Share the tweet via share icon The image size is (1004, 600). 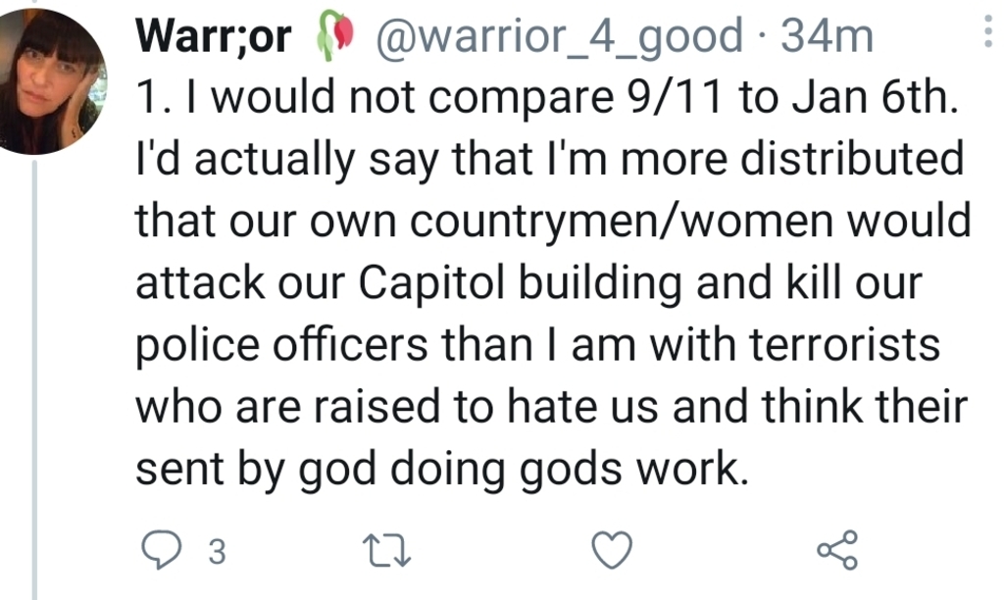pyautogui.click(x=838, y=551)
